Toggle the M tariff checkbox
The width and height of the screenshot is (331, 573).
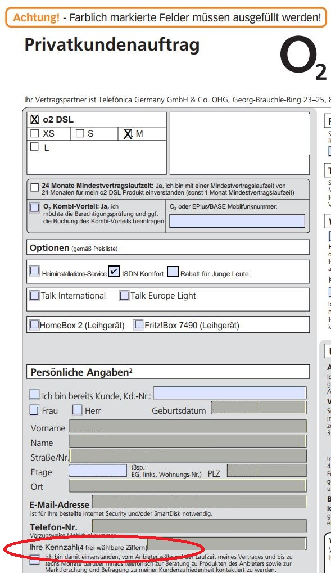point(128,134)
